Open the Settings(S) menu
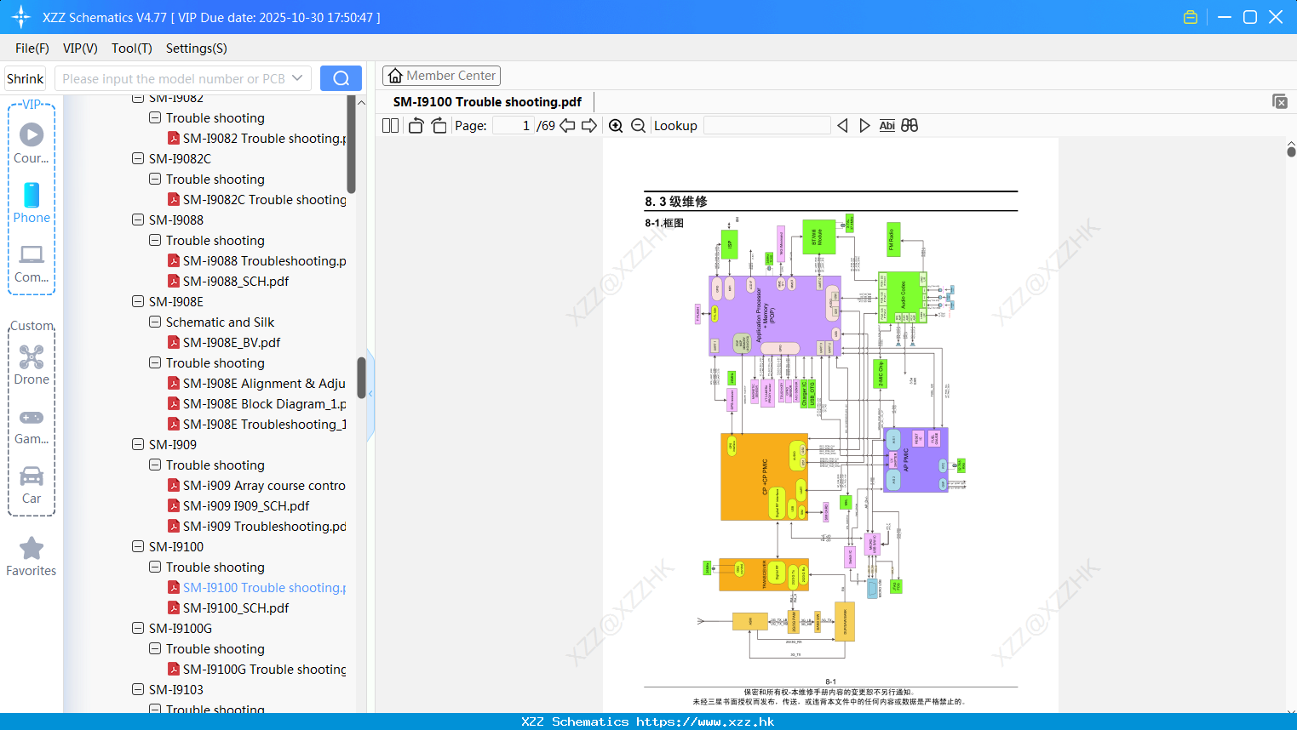The height and width of the screenshot is (730, 1297). pyautogui.click(x=197, y=48)
